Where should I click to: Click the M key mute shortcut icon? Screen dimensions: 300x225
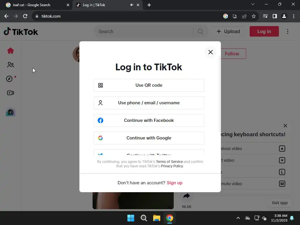coord(282,184)
